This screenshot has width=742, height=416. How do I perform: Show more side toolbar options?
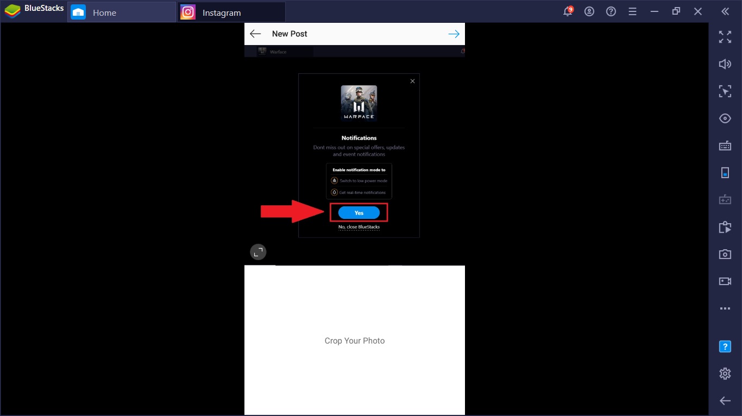pyautogui.click(x=725, y=308)
